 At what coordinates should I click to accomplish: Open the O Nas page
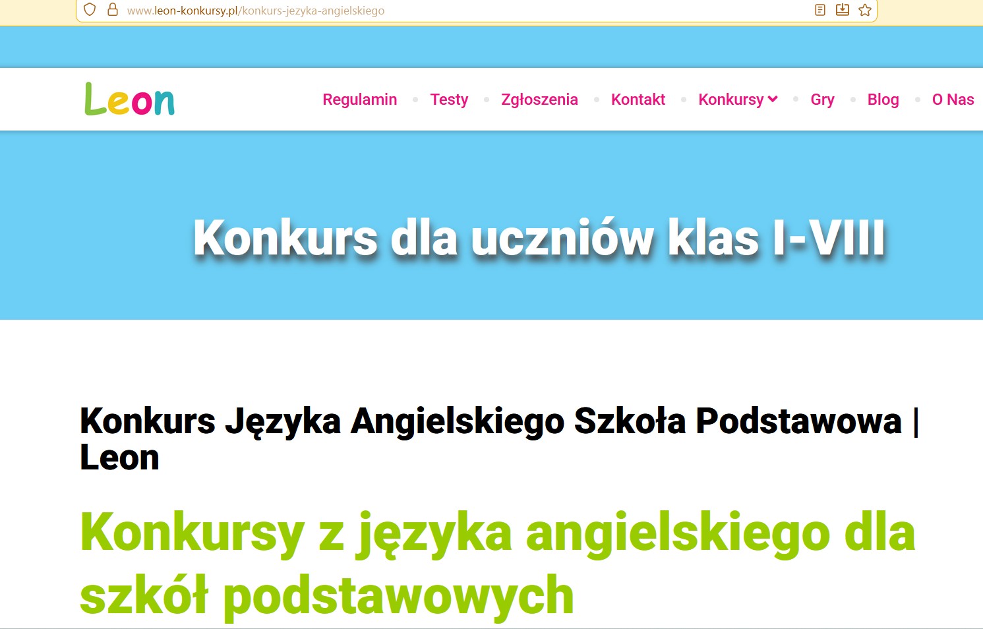tap(953, 100)
